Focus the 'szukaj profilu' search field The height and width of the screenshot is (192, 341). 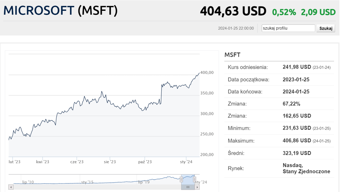coord(288,28)
